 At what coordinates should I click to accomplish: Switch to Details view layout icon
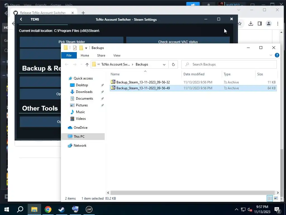(x=270, y=198)
